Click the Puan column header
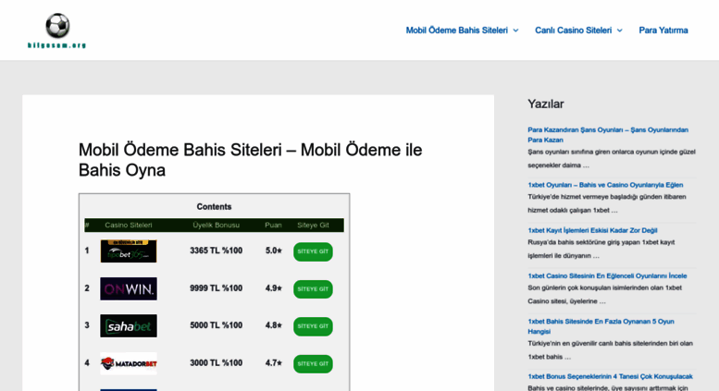 (x=273, y=225)
